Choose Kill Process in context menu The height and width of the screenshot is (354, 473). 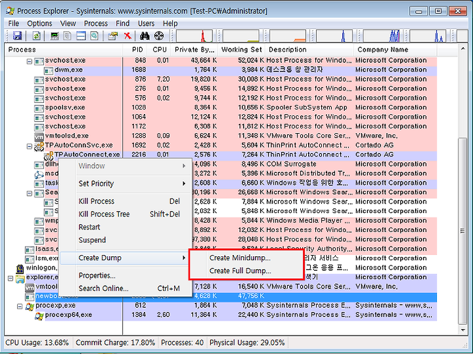[125, 201]
